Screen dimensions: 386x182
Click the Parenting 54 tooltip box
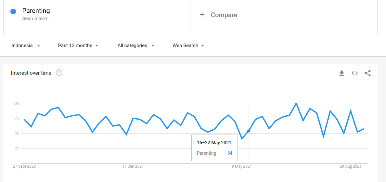click(x=215, y=148)
